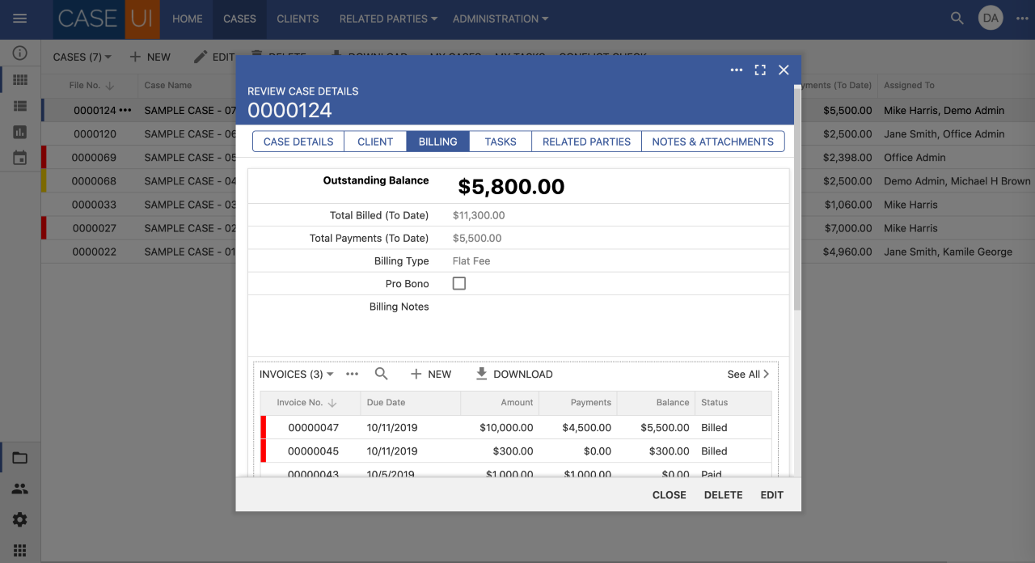
Task: Open the search icon in the Invoices toolbar
Action: pos(381,374)
